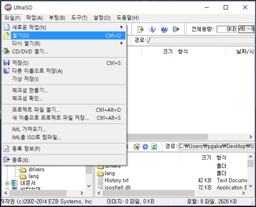
Task: Click scroll up arrow of local file list
Action: [250, 157]
